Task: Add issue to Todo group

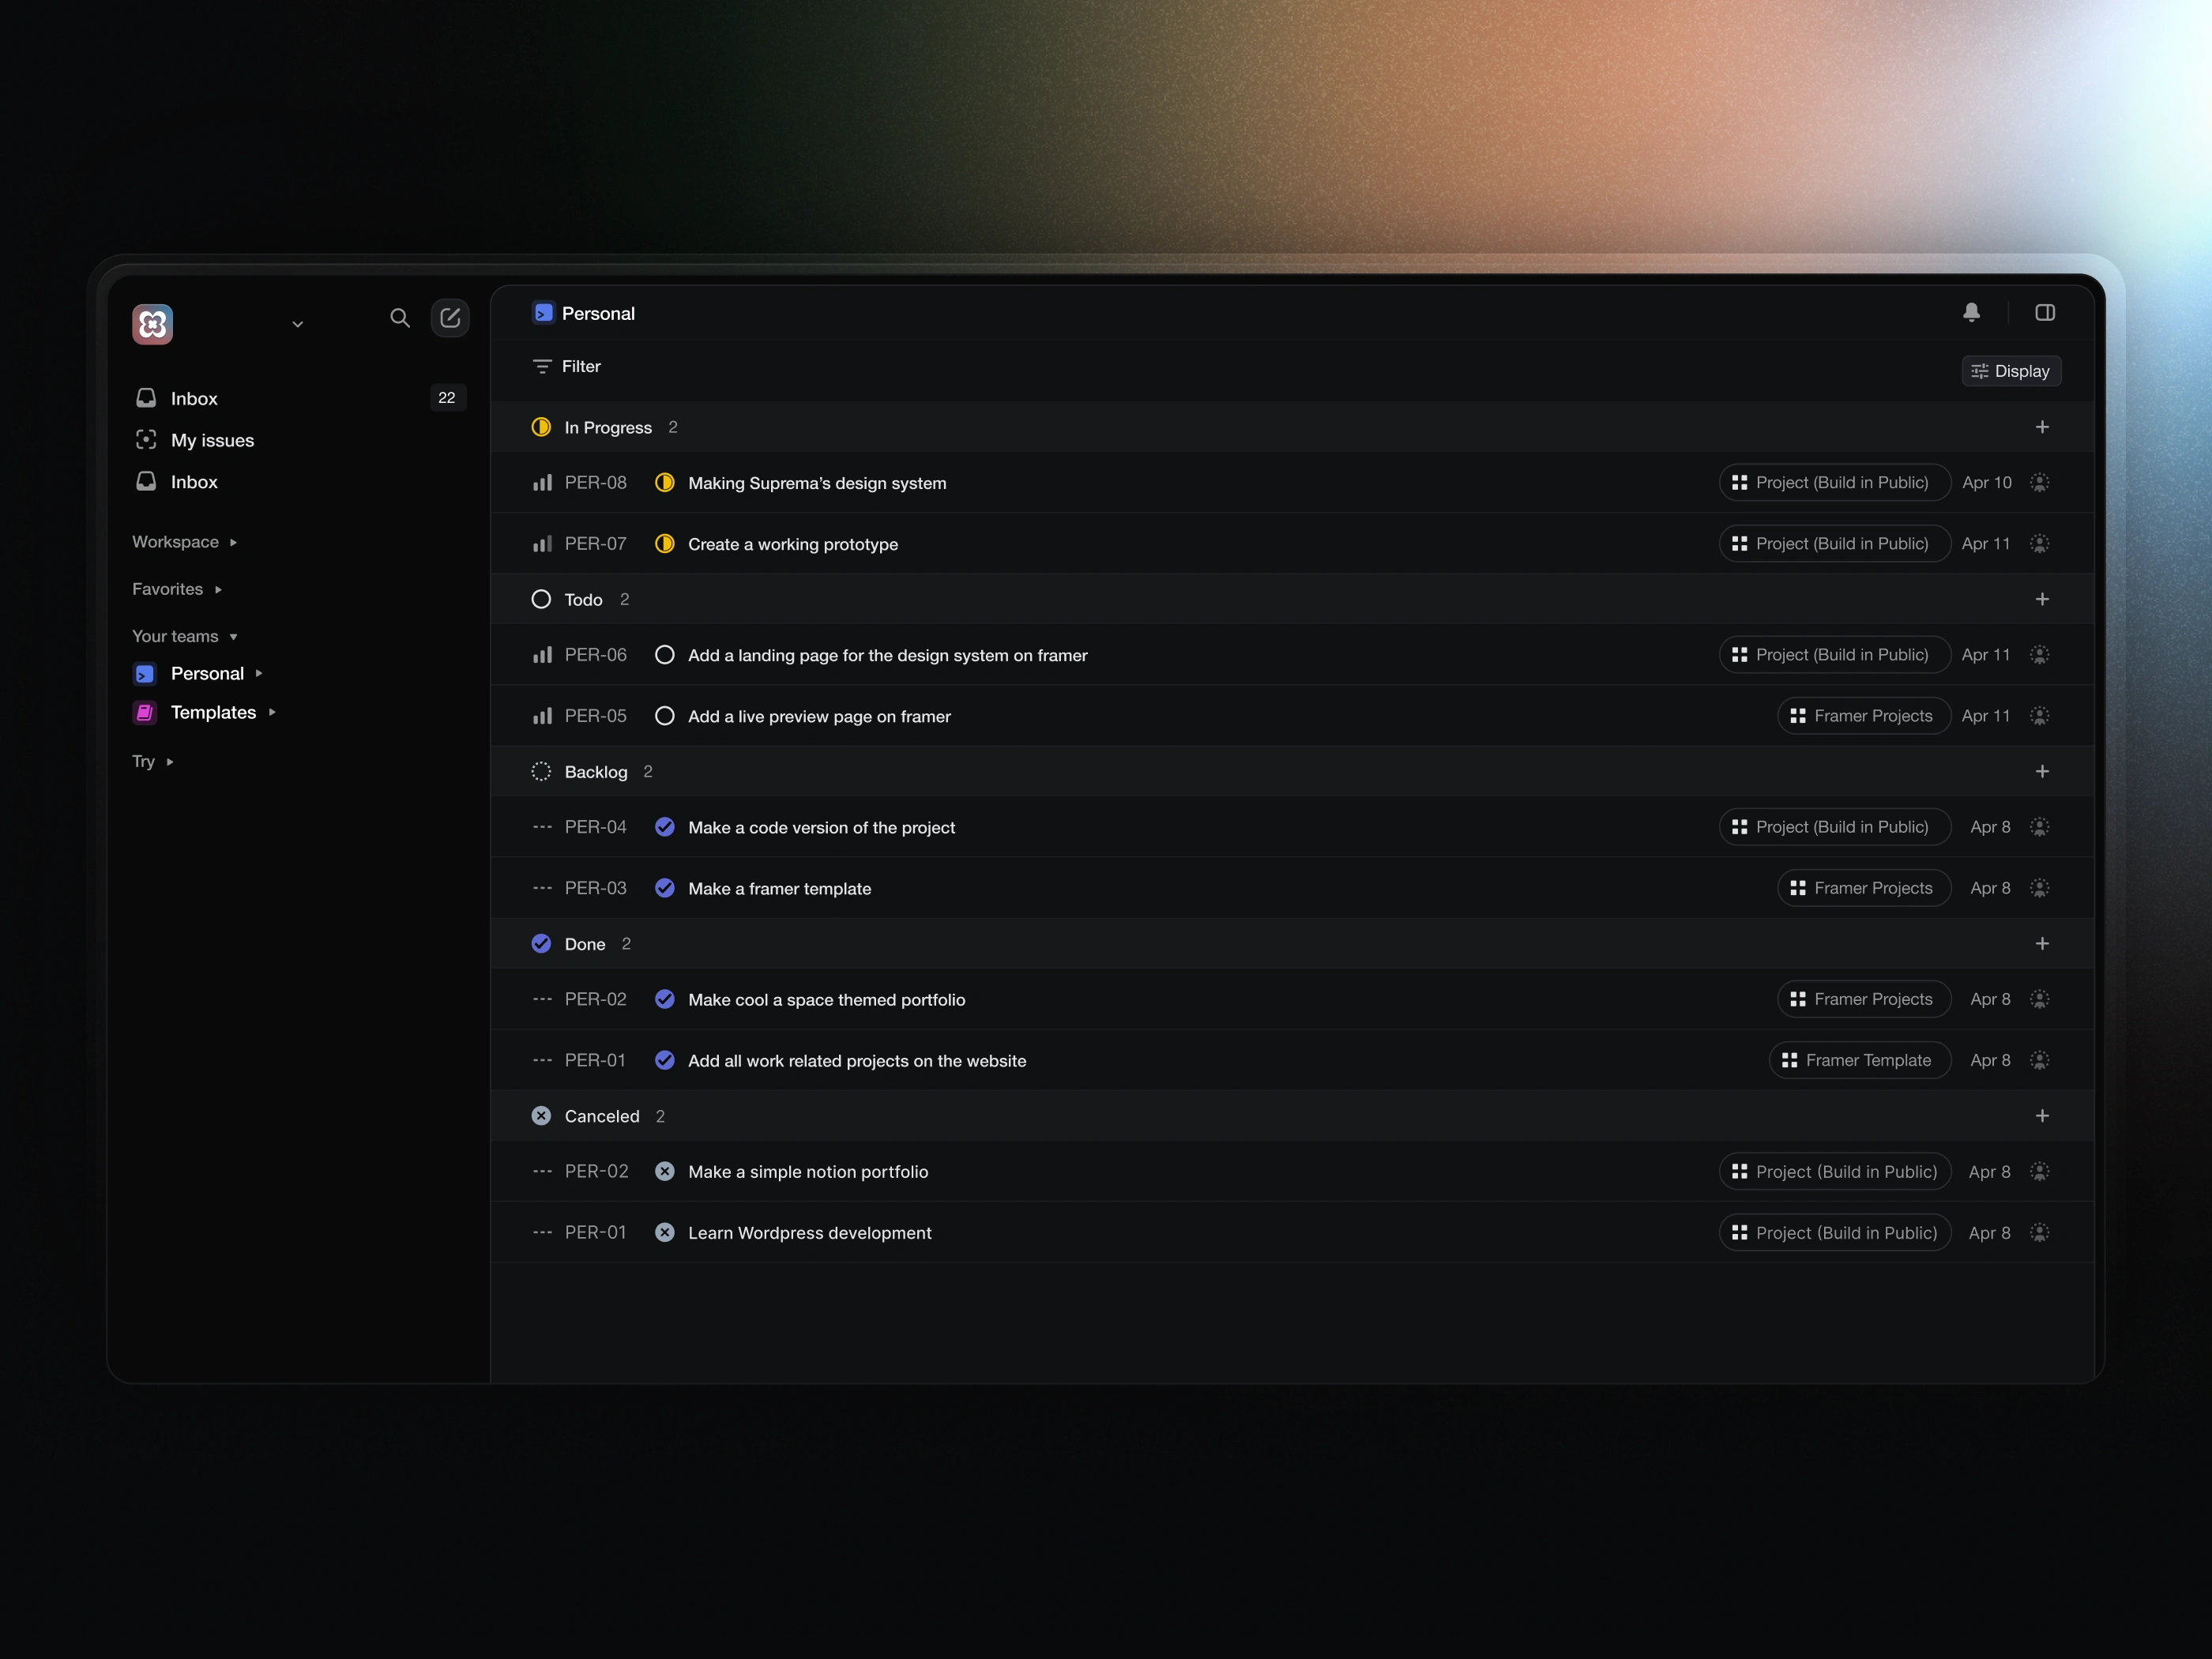Action: click(2042, 599)
